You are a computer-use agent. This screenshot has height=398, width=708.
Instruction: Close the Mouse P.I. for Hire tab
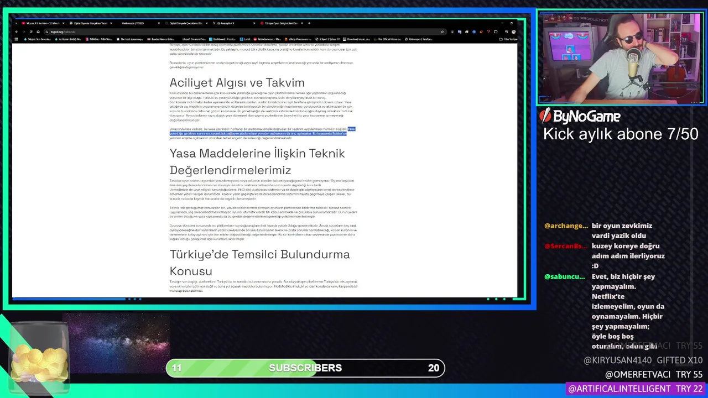coord(64,23)
